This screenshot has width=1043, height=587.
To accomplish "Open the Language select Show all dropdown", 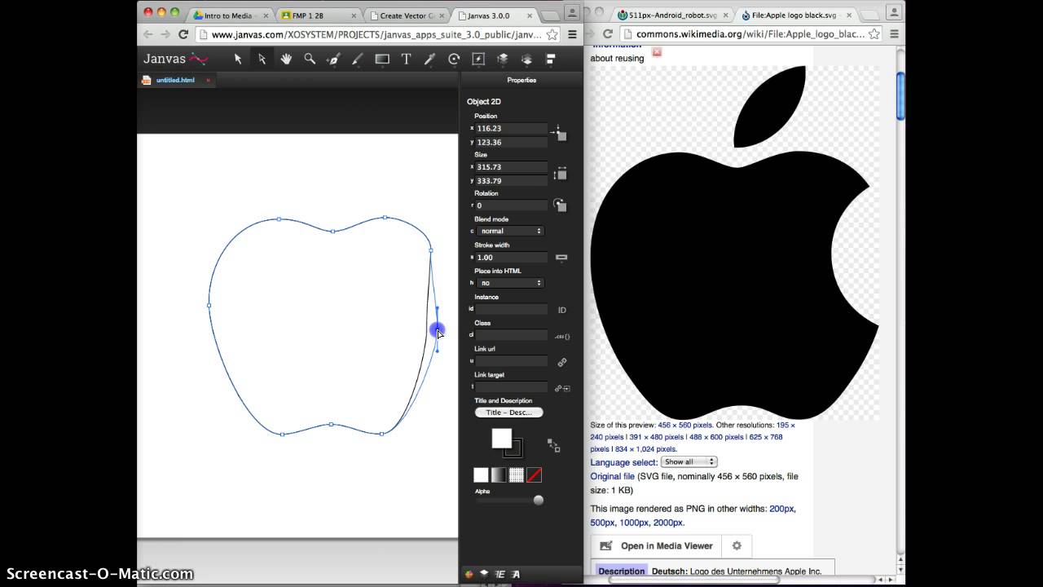I will (x=689, y=462).
